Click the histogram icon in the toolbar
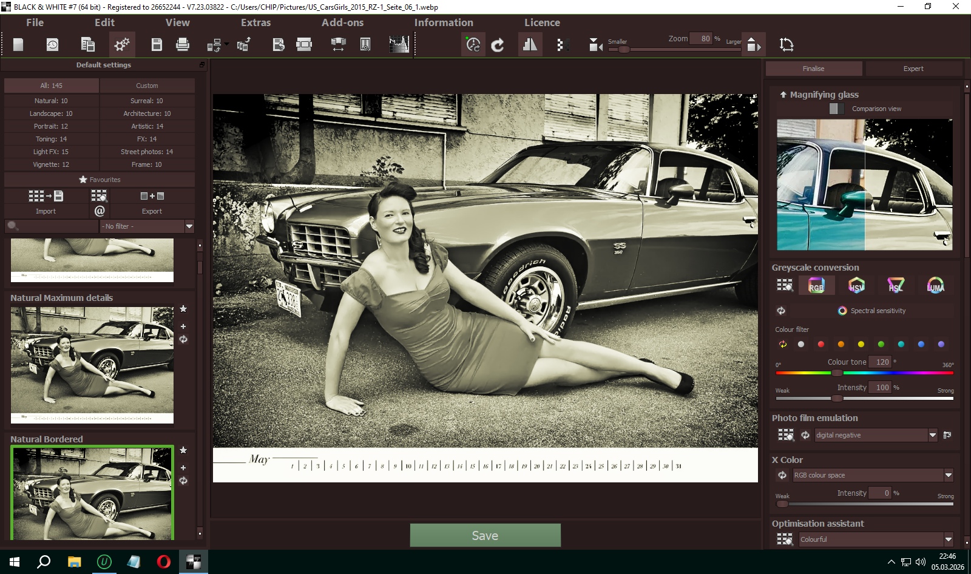971x574 pixels. coord(399,44)
